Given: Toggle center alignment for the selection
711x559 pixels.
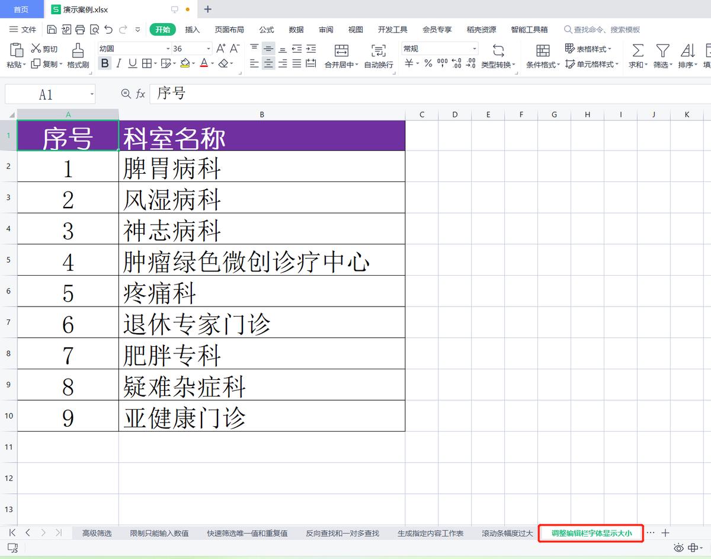Looking at the screenshot, I should (268, 64).
